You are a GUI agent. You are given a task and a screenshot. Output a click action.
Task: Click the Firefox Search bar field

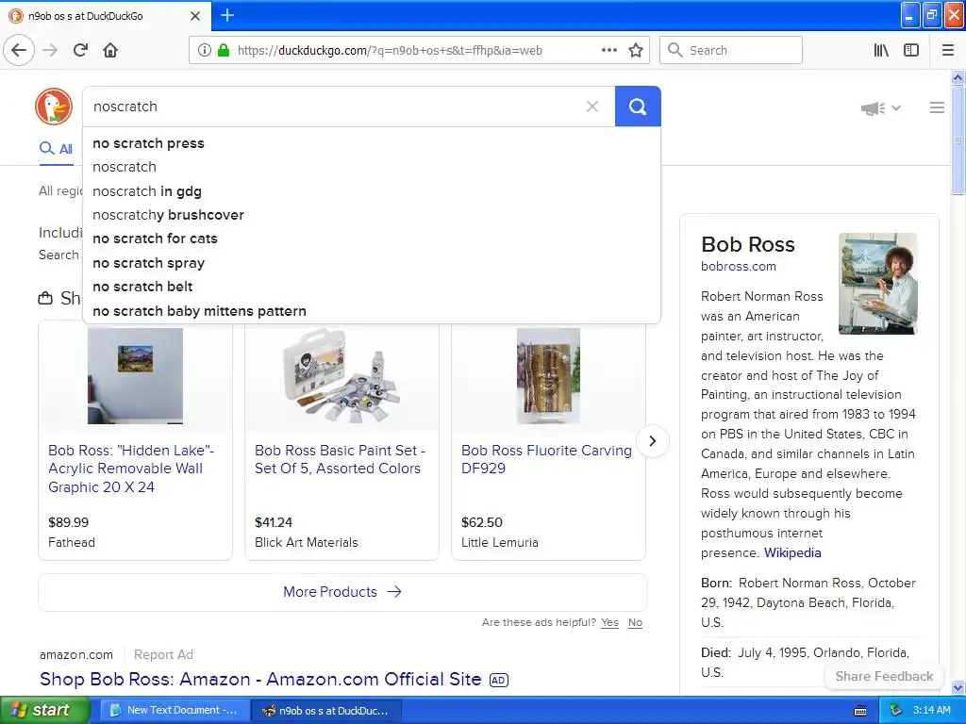(x=731, y=51)
